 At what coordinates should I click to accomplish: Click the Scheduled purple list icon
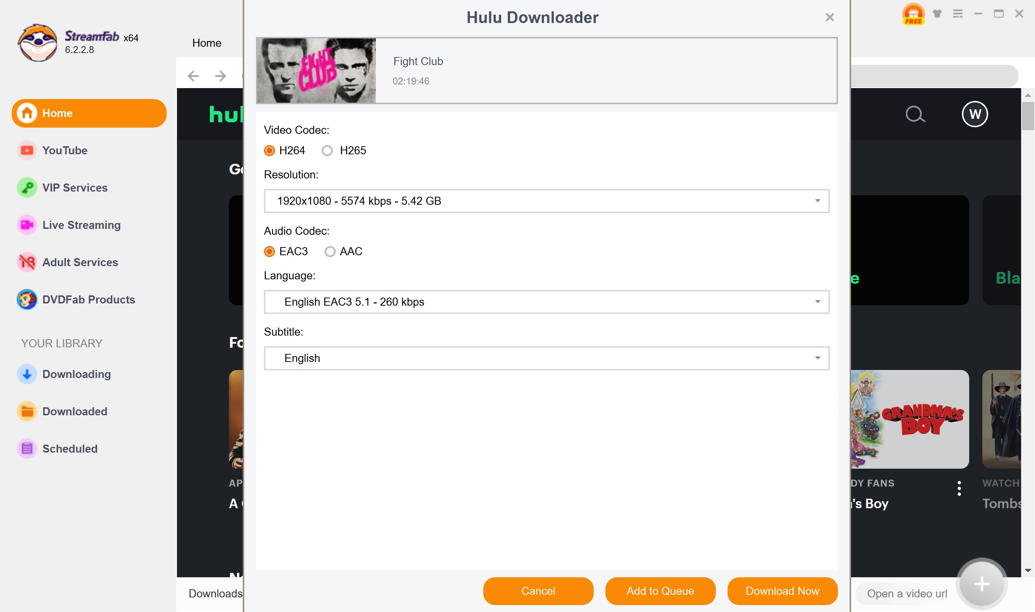(x=27, y=449)
